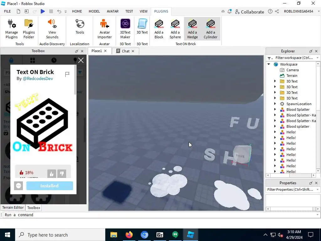Viewport: 321px width, 241px height.
Task: Click the Filter workspace search field
Action: point(294,58)
